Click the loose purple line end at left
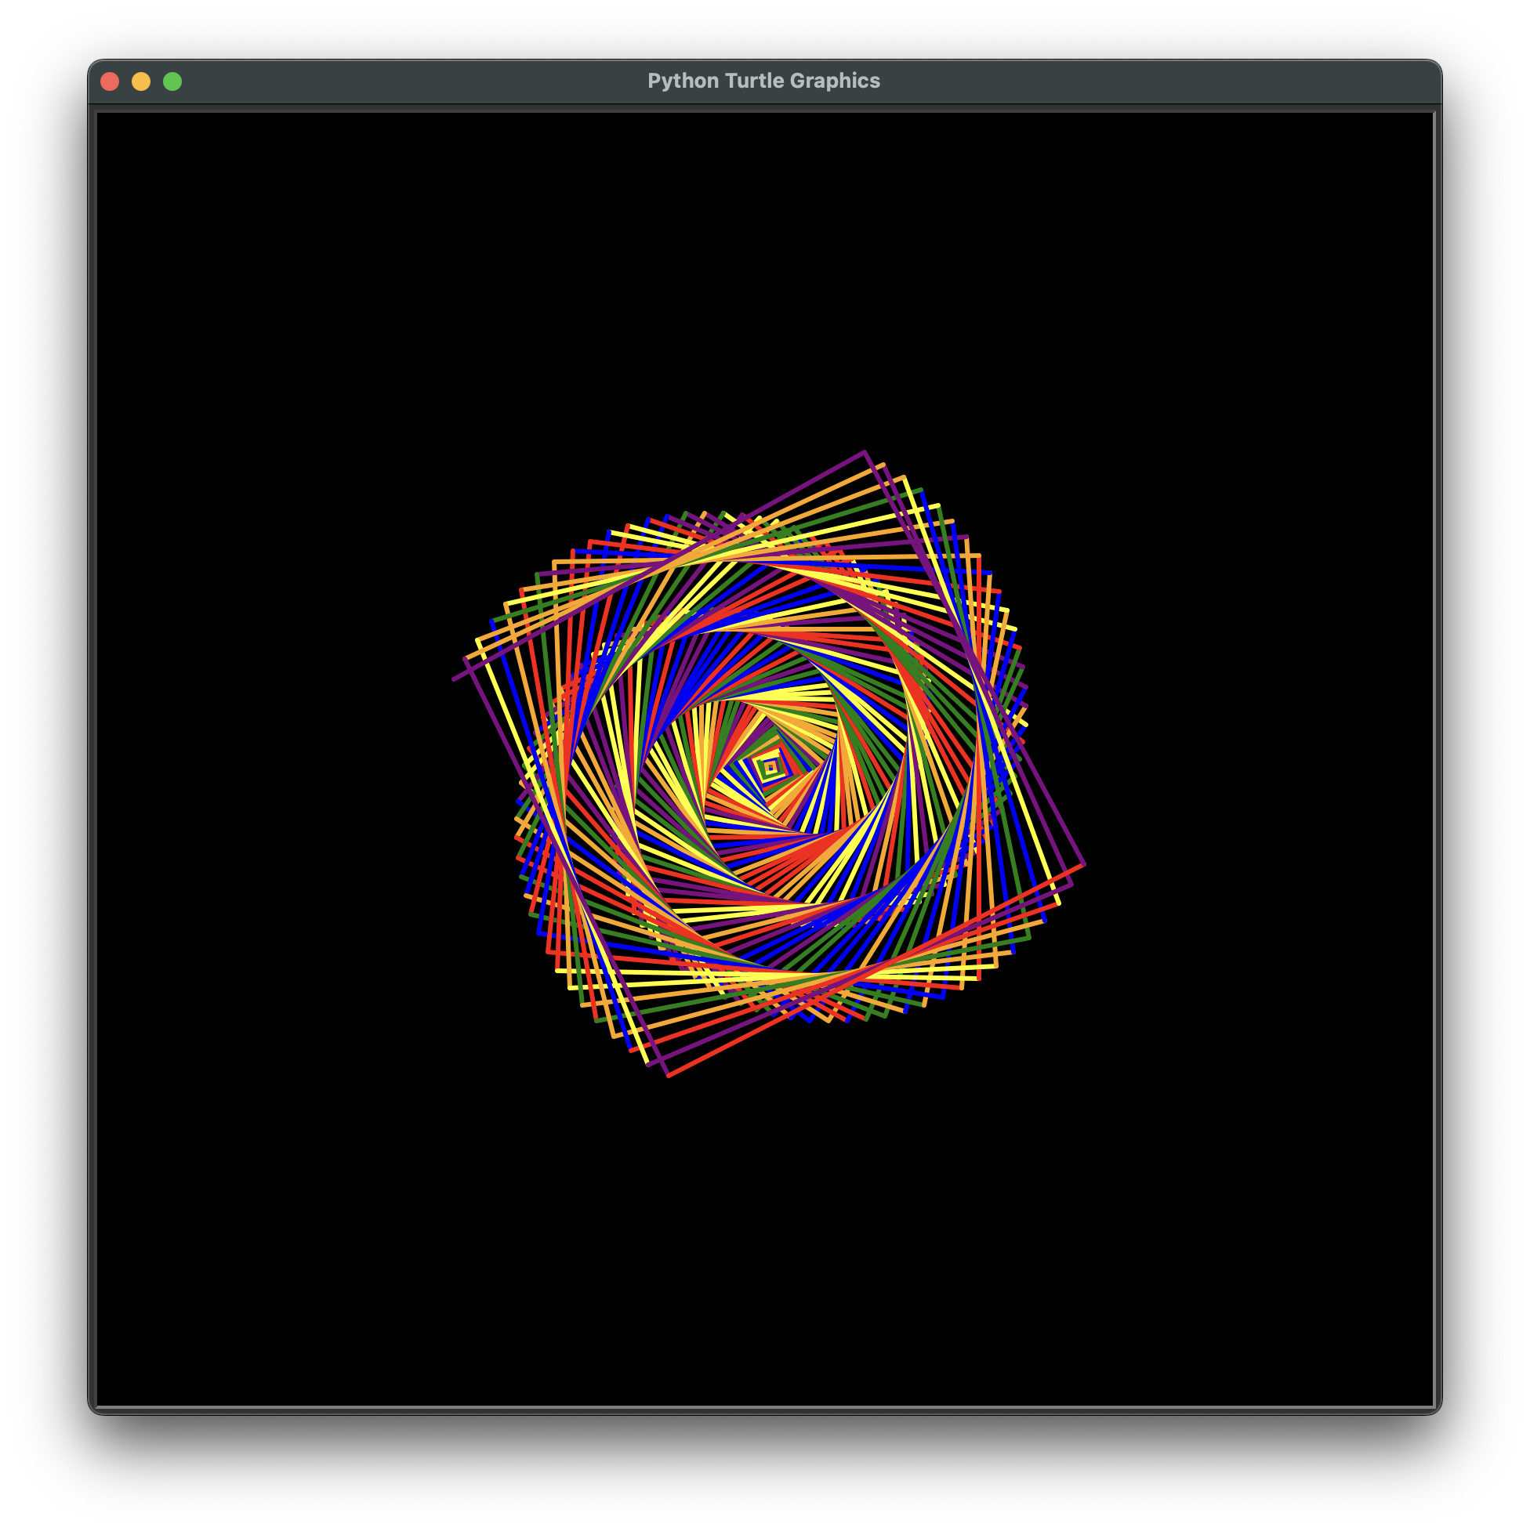 455,679
